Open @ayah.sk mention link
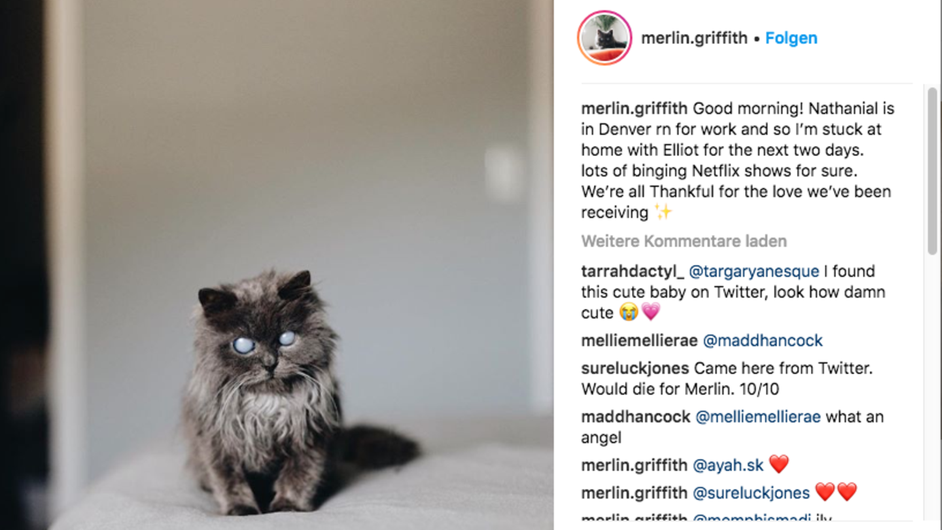Screen dimensions: 942x530 tap(728, 465)
